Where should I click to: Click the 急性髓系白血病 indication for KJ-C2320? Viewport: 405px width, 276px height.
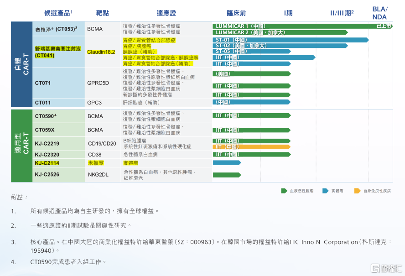click(140, 155)
